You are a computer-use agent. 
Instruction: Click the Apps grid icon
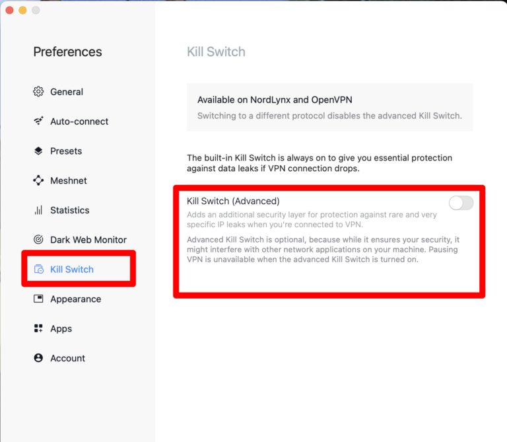38,328
